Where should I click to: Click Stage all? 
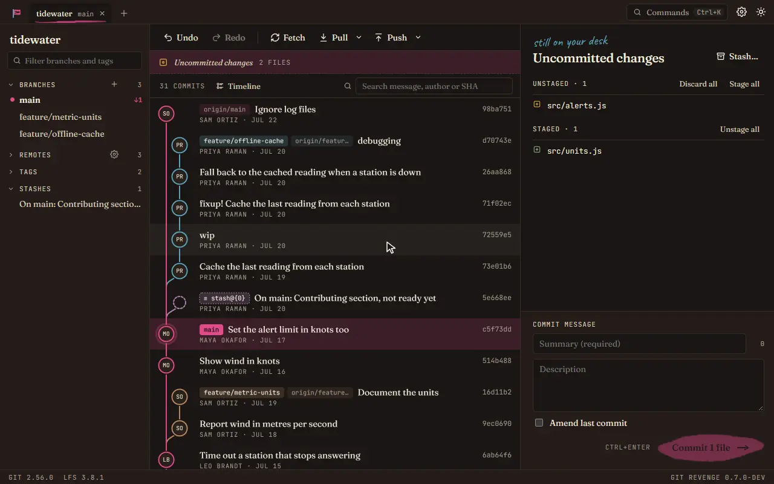click(744, 83)
